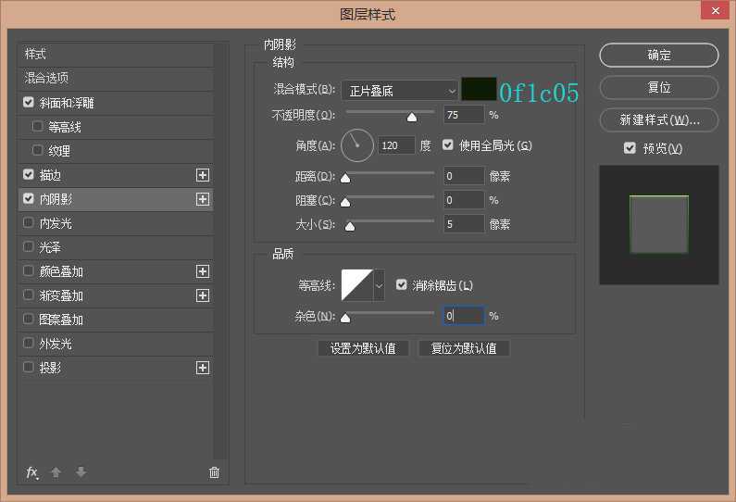Image resolution: width=736 pixels, height=502 pixels.
Task: Click the 设置为默认值 button
Action: 363,348
